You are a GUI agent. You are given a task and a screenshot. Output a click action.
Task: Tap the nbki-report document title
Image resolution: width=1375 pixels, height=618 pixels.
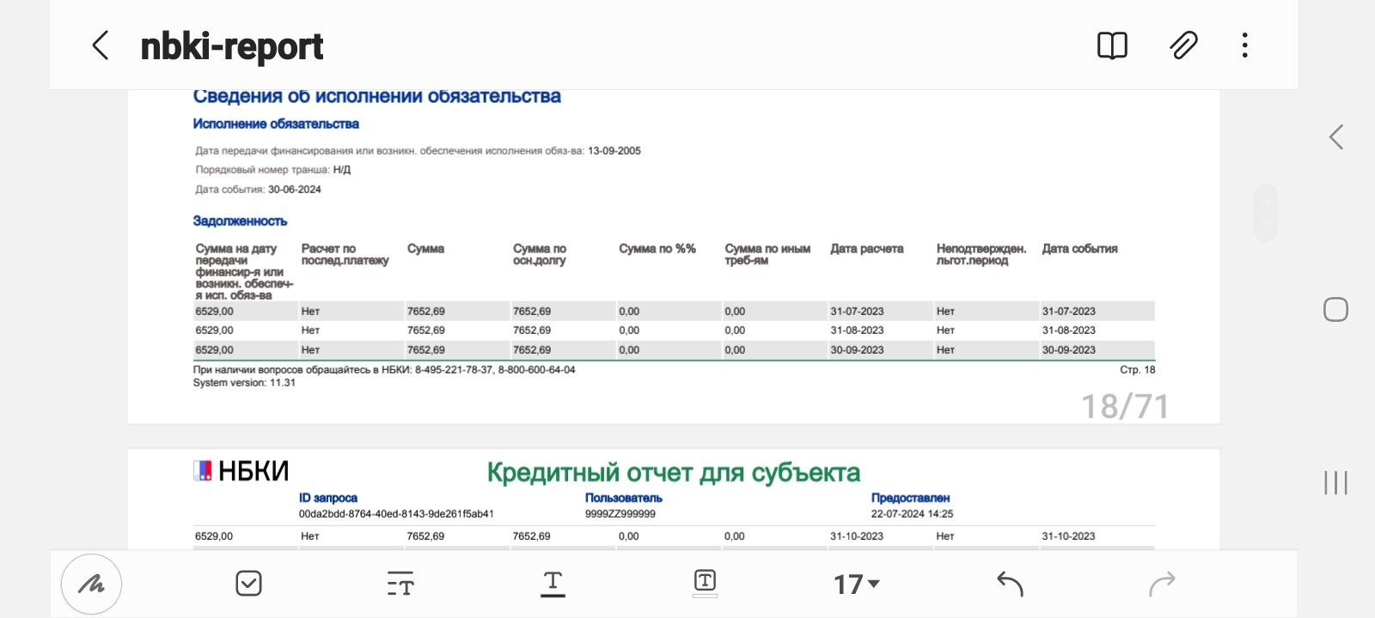point(232,46)
